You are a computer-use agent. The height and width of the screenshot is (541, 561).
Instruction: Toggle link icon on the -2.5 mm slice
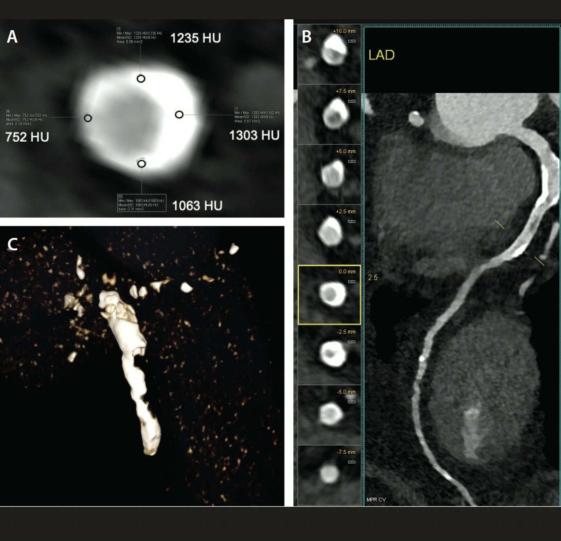[x=352, y=342]
